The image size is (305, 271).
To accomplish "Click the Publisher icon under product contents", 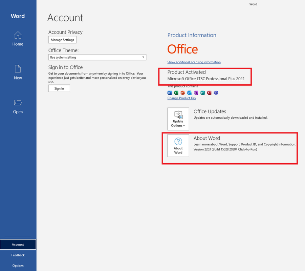I will [202, 93].
